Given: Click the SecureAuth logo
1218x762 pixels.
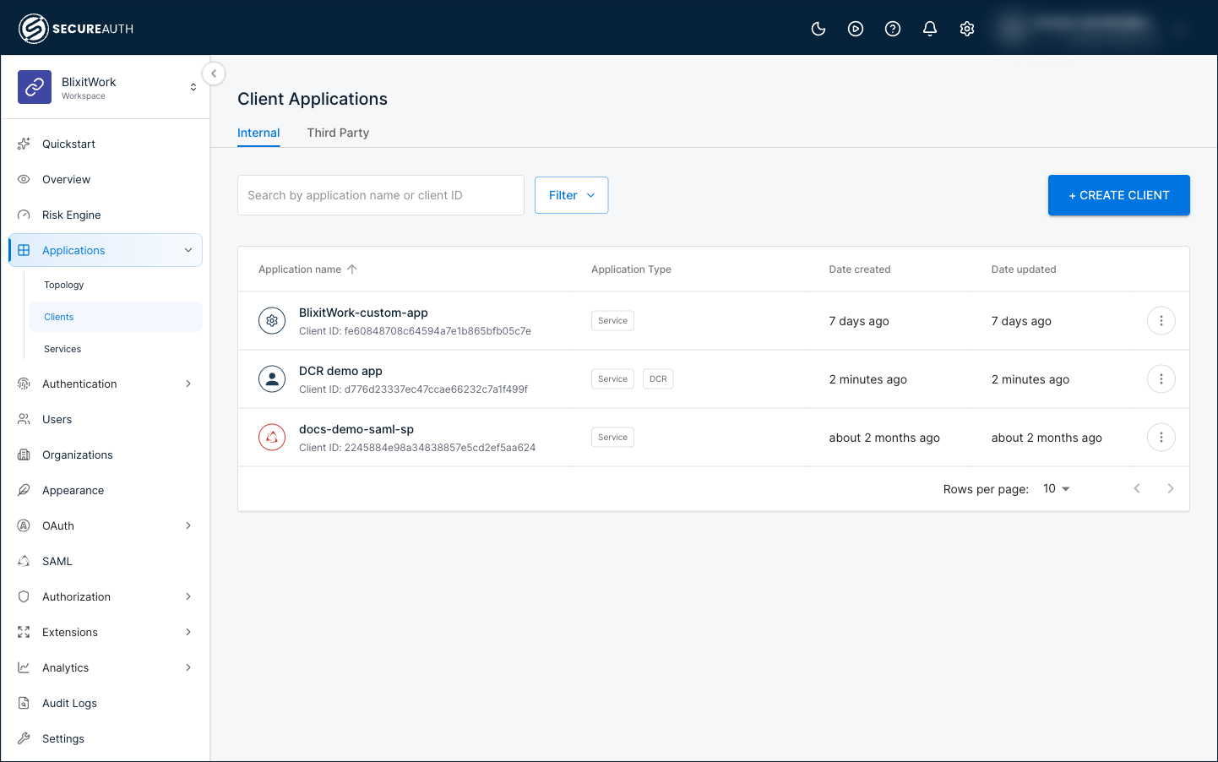Looking at the screenshot, I should [76, 29].
